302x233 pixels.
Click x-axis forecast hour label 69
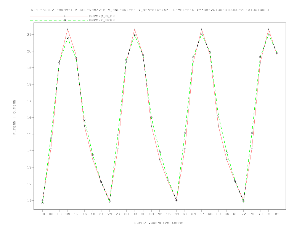[235, 214]
